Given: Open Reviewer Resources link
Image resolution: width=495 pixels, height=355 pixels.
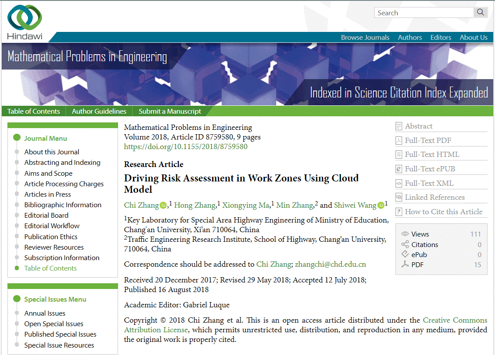Looking at the screenshot, I should [54, 247].
